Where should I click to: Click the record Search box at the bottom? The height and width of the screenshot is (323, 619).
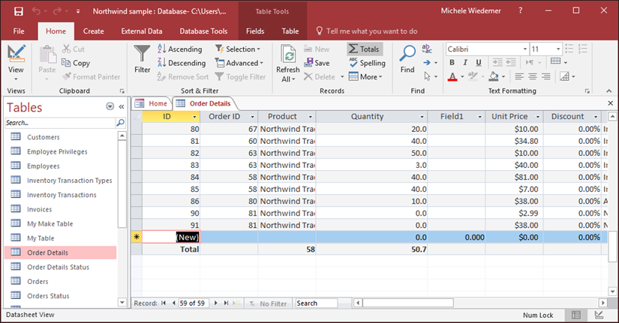(x=317, y=303)
